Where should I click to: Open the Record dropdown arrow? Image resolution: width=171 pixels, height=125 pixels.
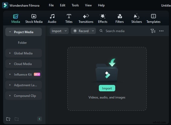pos(93,31)
